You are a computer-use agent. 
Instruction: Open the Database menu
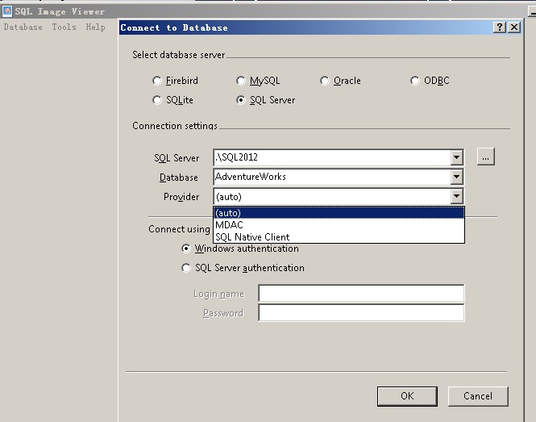23,27
